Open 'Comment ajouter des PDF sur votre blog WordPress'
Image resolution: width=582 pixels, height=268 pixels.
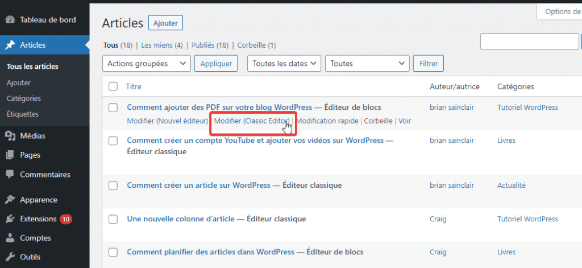(x=219, y=108)
